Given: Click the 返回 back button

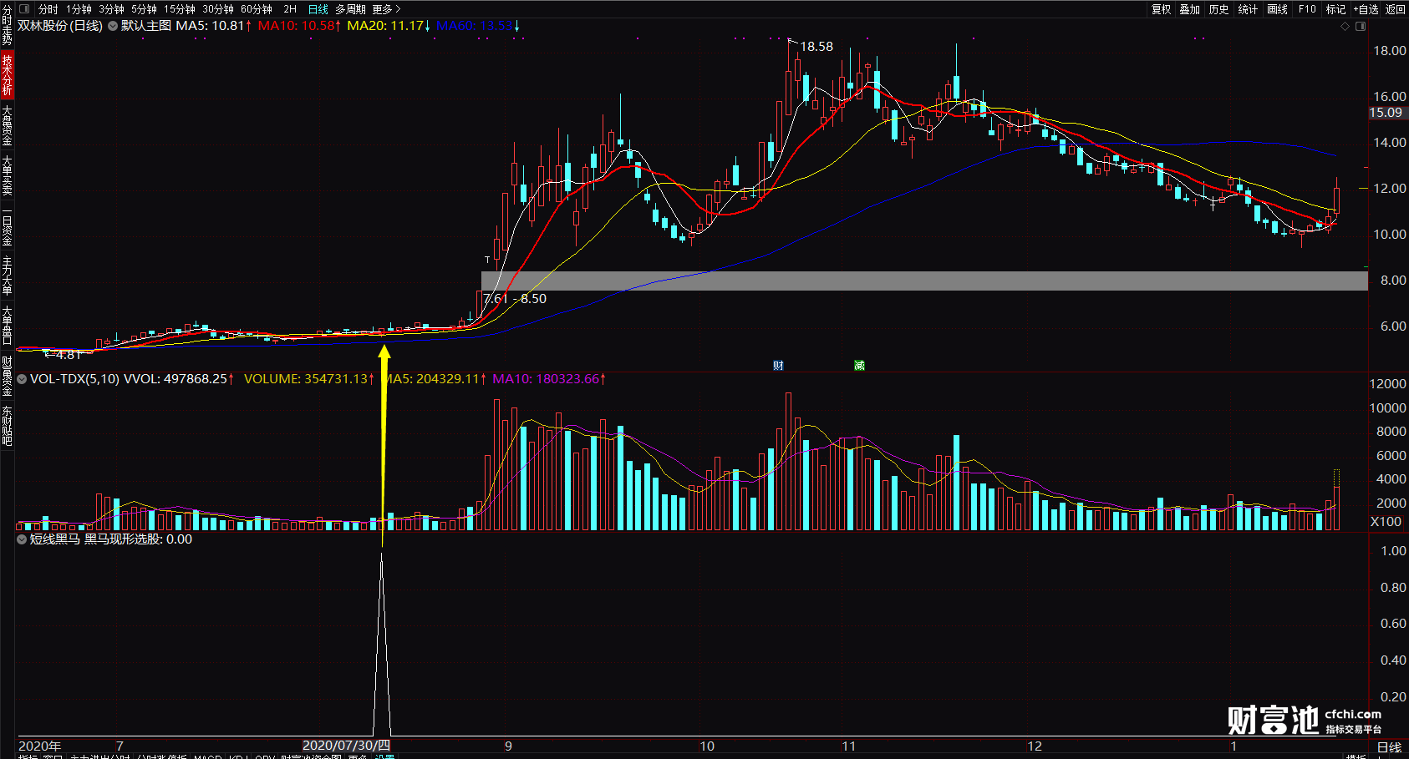Looking at the screenshot, I should coord(1396,9).
